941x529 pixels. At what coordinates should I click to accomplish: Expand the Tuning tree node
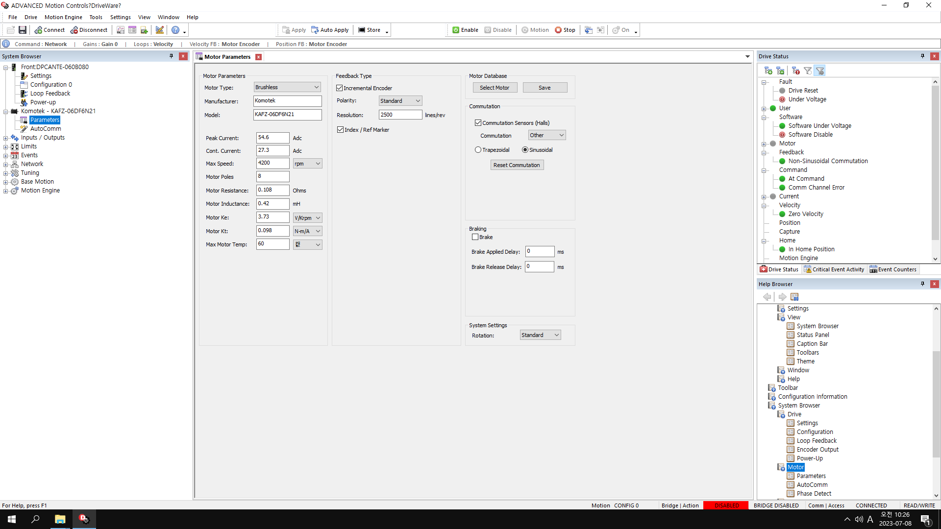[5, 173]
